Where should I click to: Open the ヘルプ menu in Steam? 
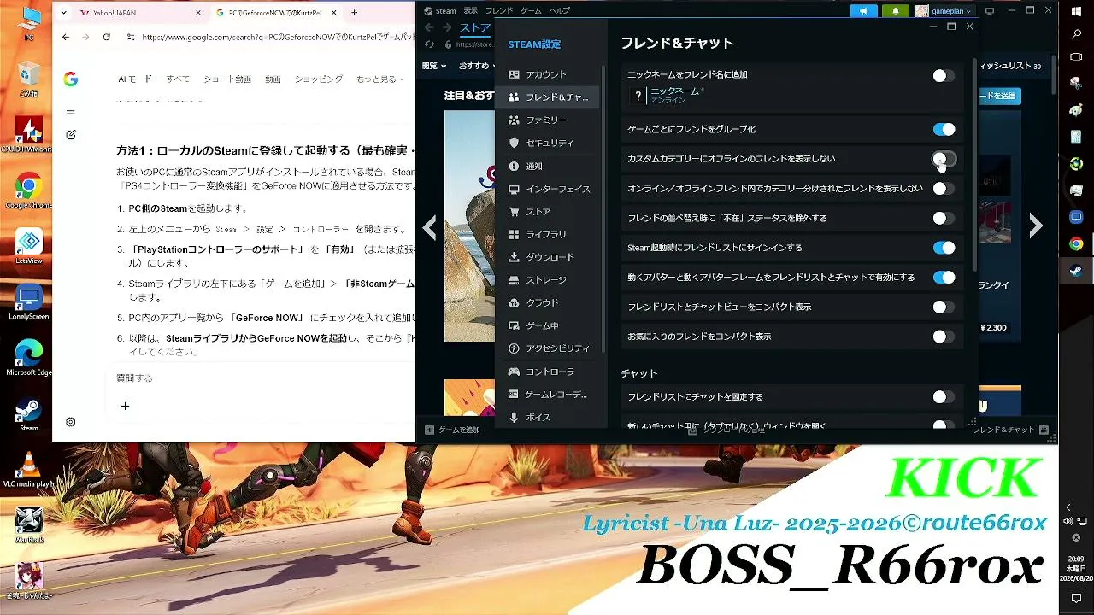(560, 11)
